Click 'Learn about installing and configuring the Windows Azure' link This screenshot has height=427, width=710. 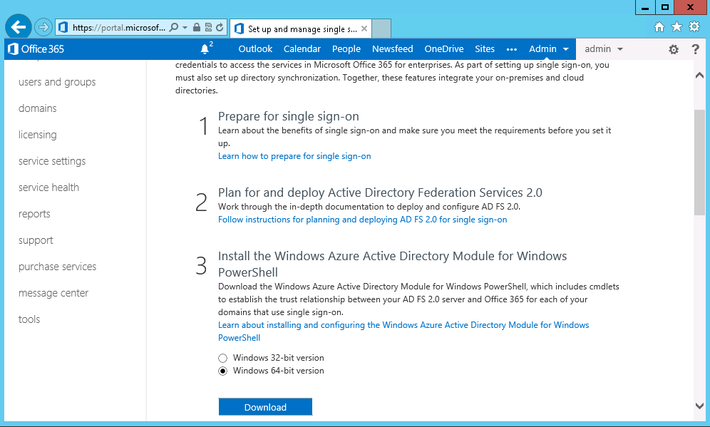point(403,331)
